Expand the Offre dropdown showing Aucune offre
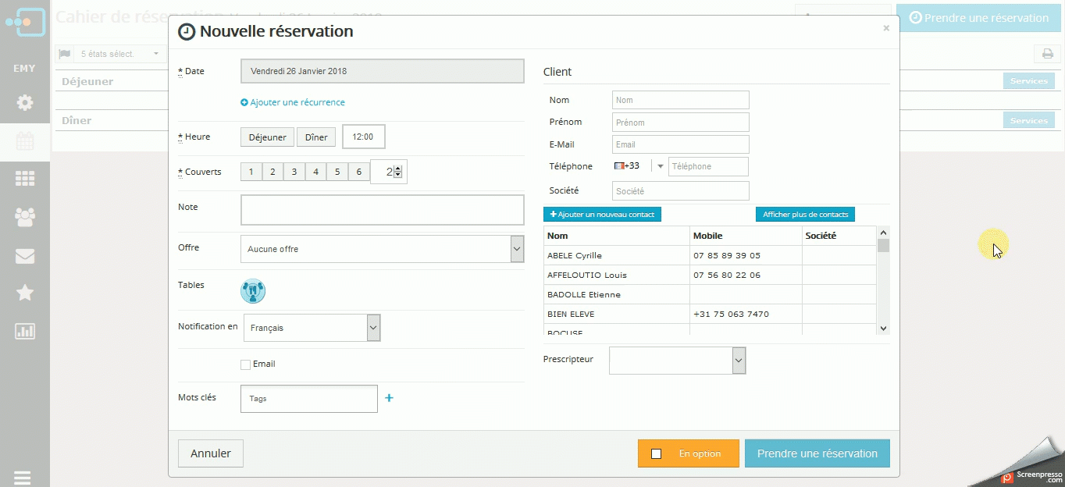 point(383,249)
